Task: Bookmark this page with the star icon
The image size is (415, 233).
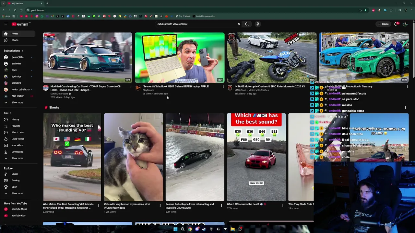Action: point(365,10)
